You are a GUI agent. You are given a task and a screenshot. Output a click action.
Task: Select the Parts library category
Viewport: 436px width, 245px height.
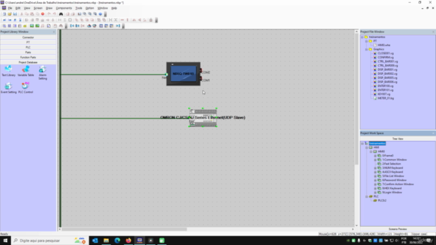coord(28,52)
